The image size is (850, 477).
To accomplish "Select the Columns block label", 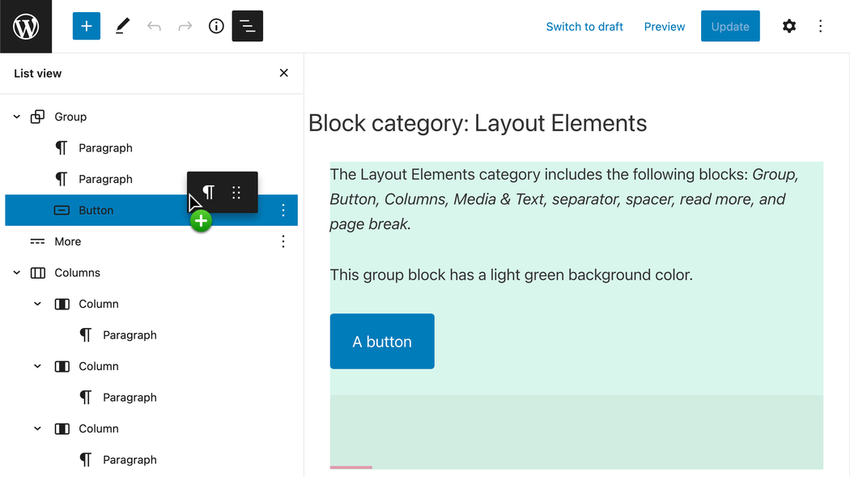I will [77, 273].
